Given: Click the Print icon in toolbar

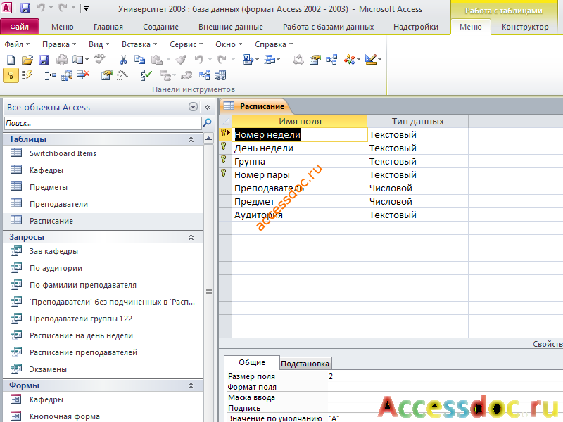Looking at the screenshot, I should (x=62, y=60).
